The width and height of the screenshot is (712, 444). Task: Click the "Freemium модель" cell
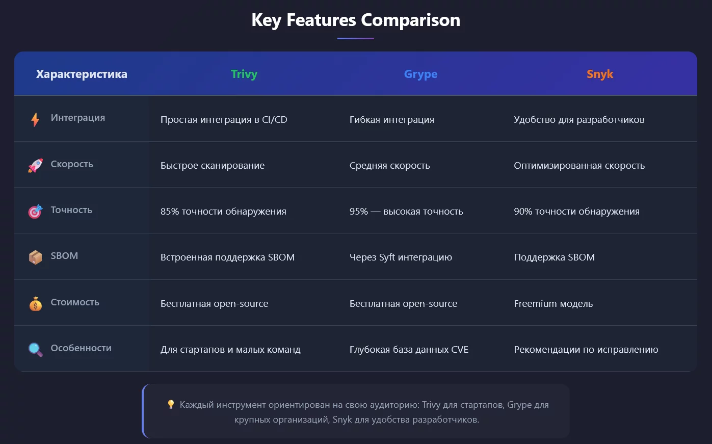553,304
